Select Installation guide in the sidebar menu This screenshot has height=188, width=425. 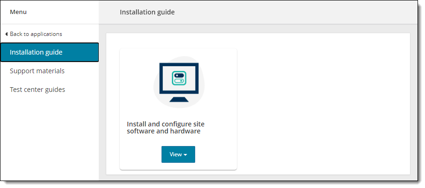click(x=36, y=52)
